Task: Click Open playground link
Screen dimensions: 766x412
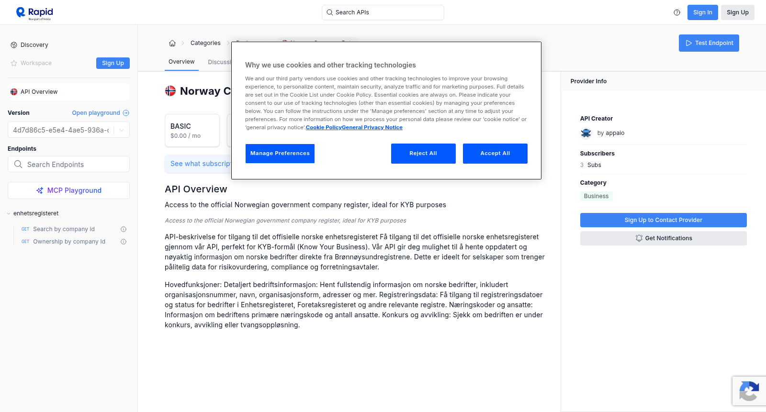Action: click(x=101, y=113)
